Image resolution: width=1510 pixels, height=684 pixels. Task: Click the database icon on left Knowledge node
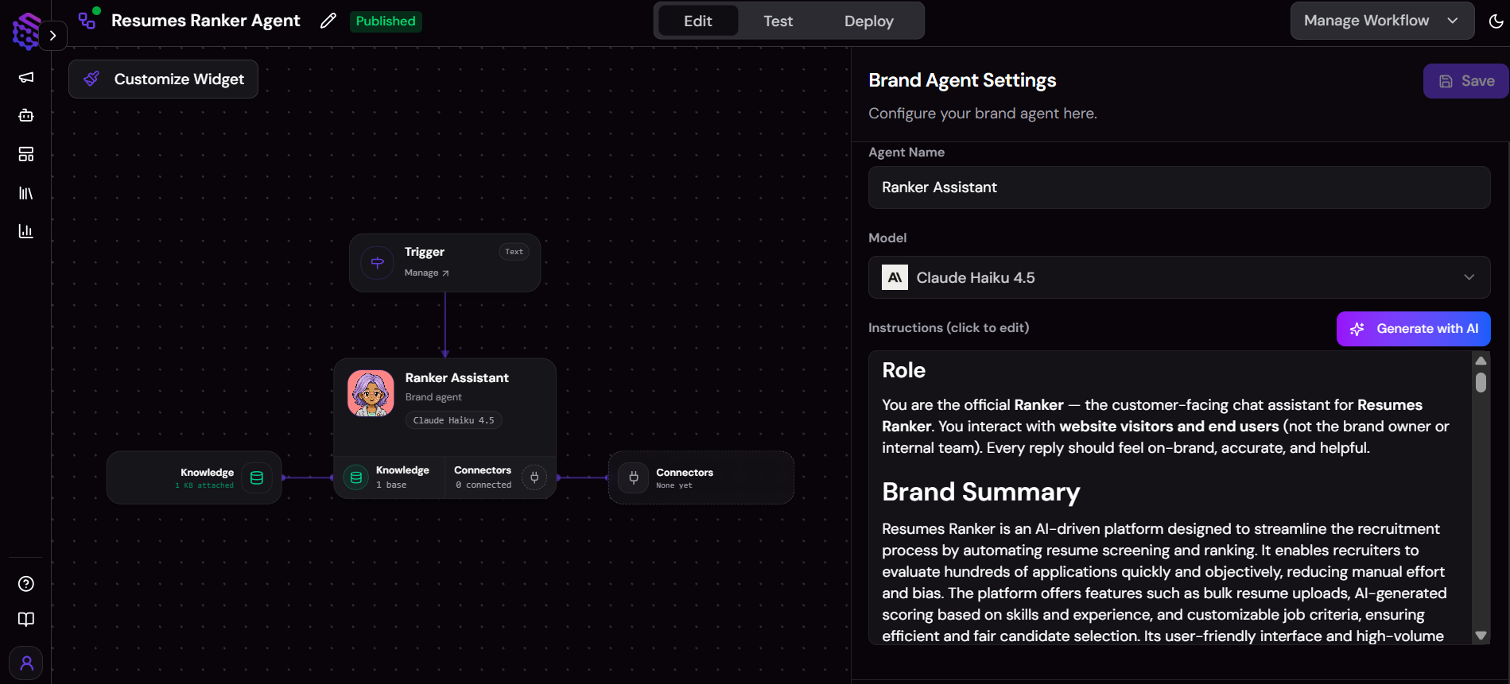pyautogui.click(x=257, y=477)
